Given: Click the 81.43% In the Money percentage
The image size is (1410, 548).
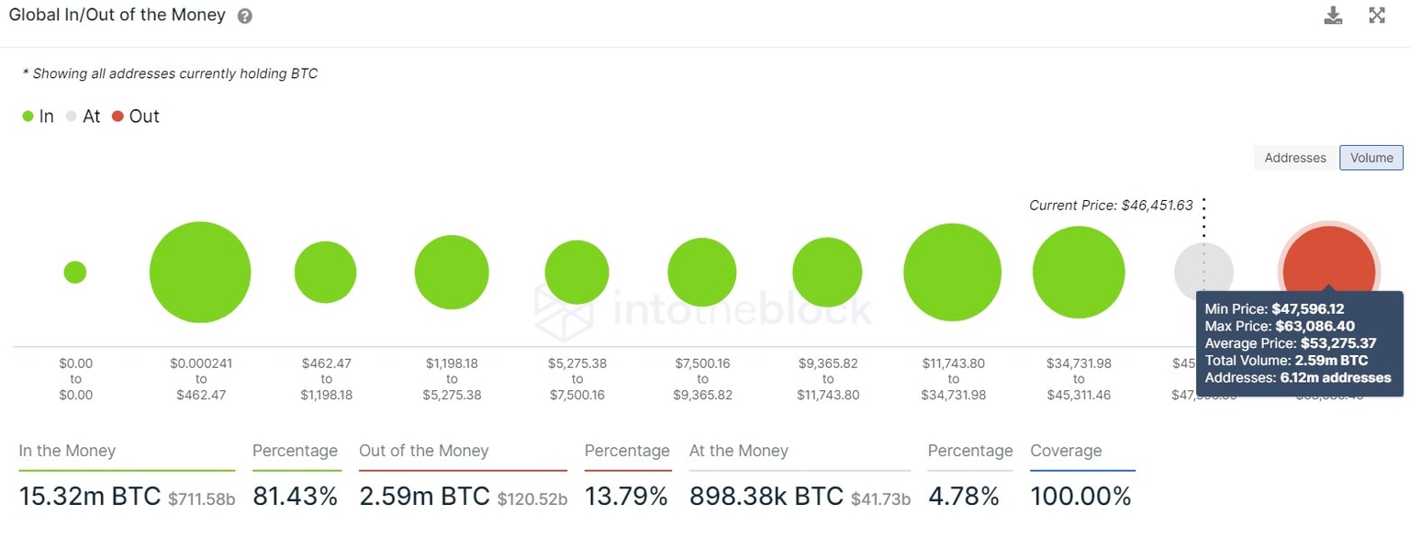Looking at the screenshot, I should pos(296,496).
